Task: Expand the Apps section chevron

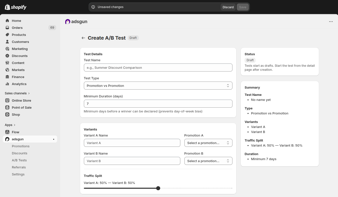Action: pos(15,125)
